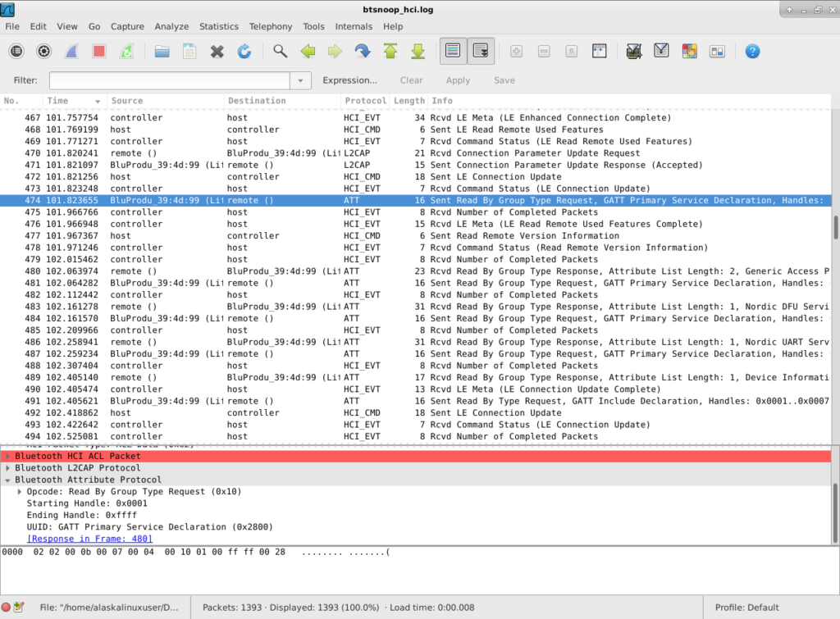
Task: Open the filter history dropdown arrow
Action: 301,80
